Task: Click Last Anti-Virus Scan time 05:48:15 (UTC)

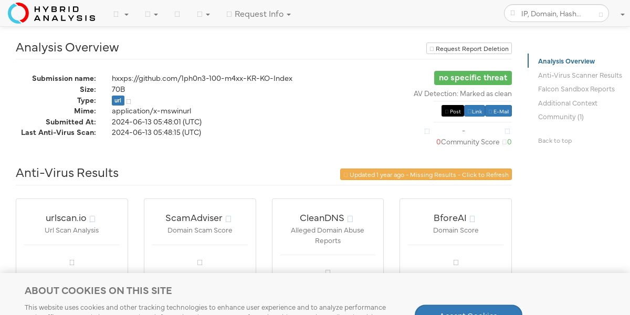Action: click(x=156, y=132)
